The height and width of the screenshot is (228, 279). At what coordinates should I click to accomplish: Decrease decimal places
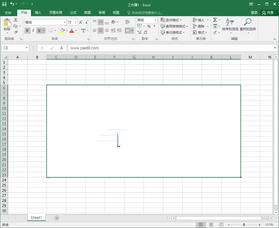145,32
